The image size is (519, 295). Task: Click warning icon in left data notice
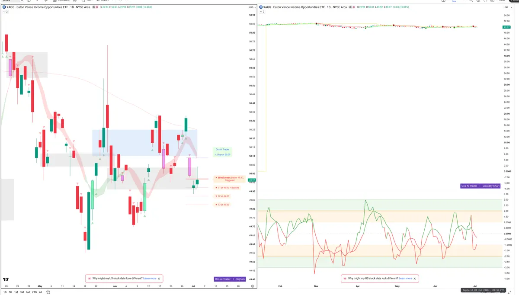pos(90,279)
